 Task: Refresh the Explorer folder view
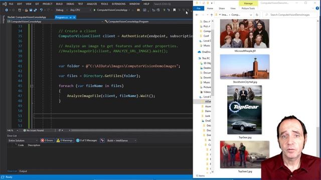click(257, 14)
